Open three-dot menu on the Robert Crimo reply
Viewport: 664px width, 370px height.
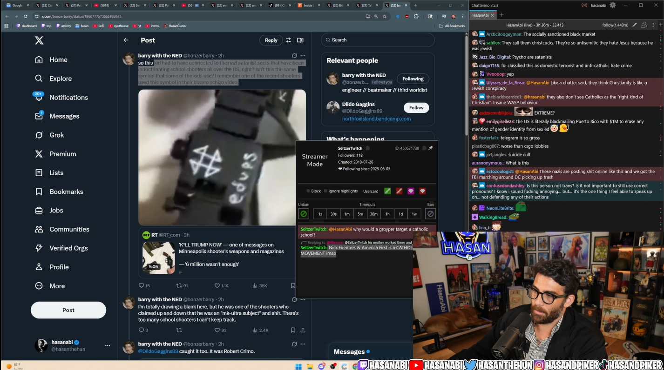pos(303,344)
